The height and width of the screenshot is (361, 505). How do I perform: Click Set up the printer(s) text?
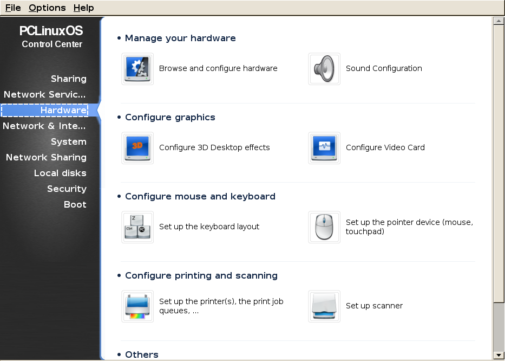(221, 306)
